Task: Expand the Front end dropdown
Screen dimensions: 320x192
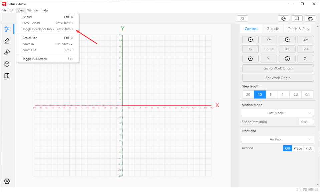Action: click(x=278, y=139)
